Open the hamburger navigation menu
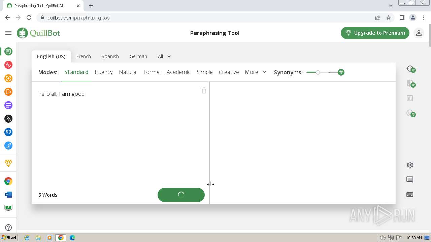Image resolution: width=431 pixels, height=242 pixels. pyautogui.click(x=8, y=33)
